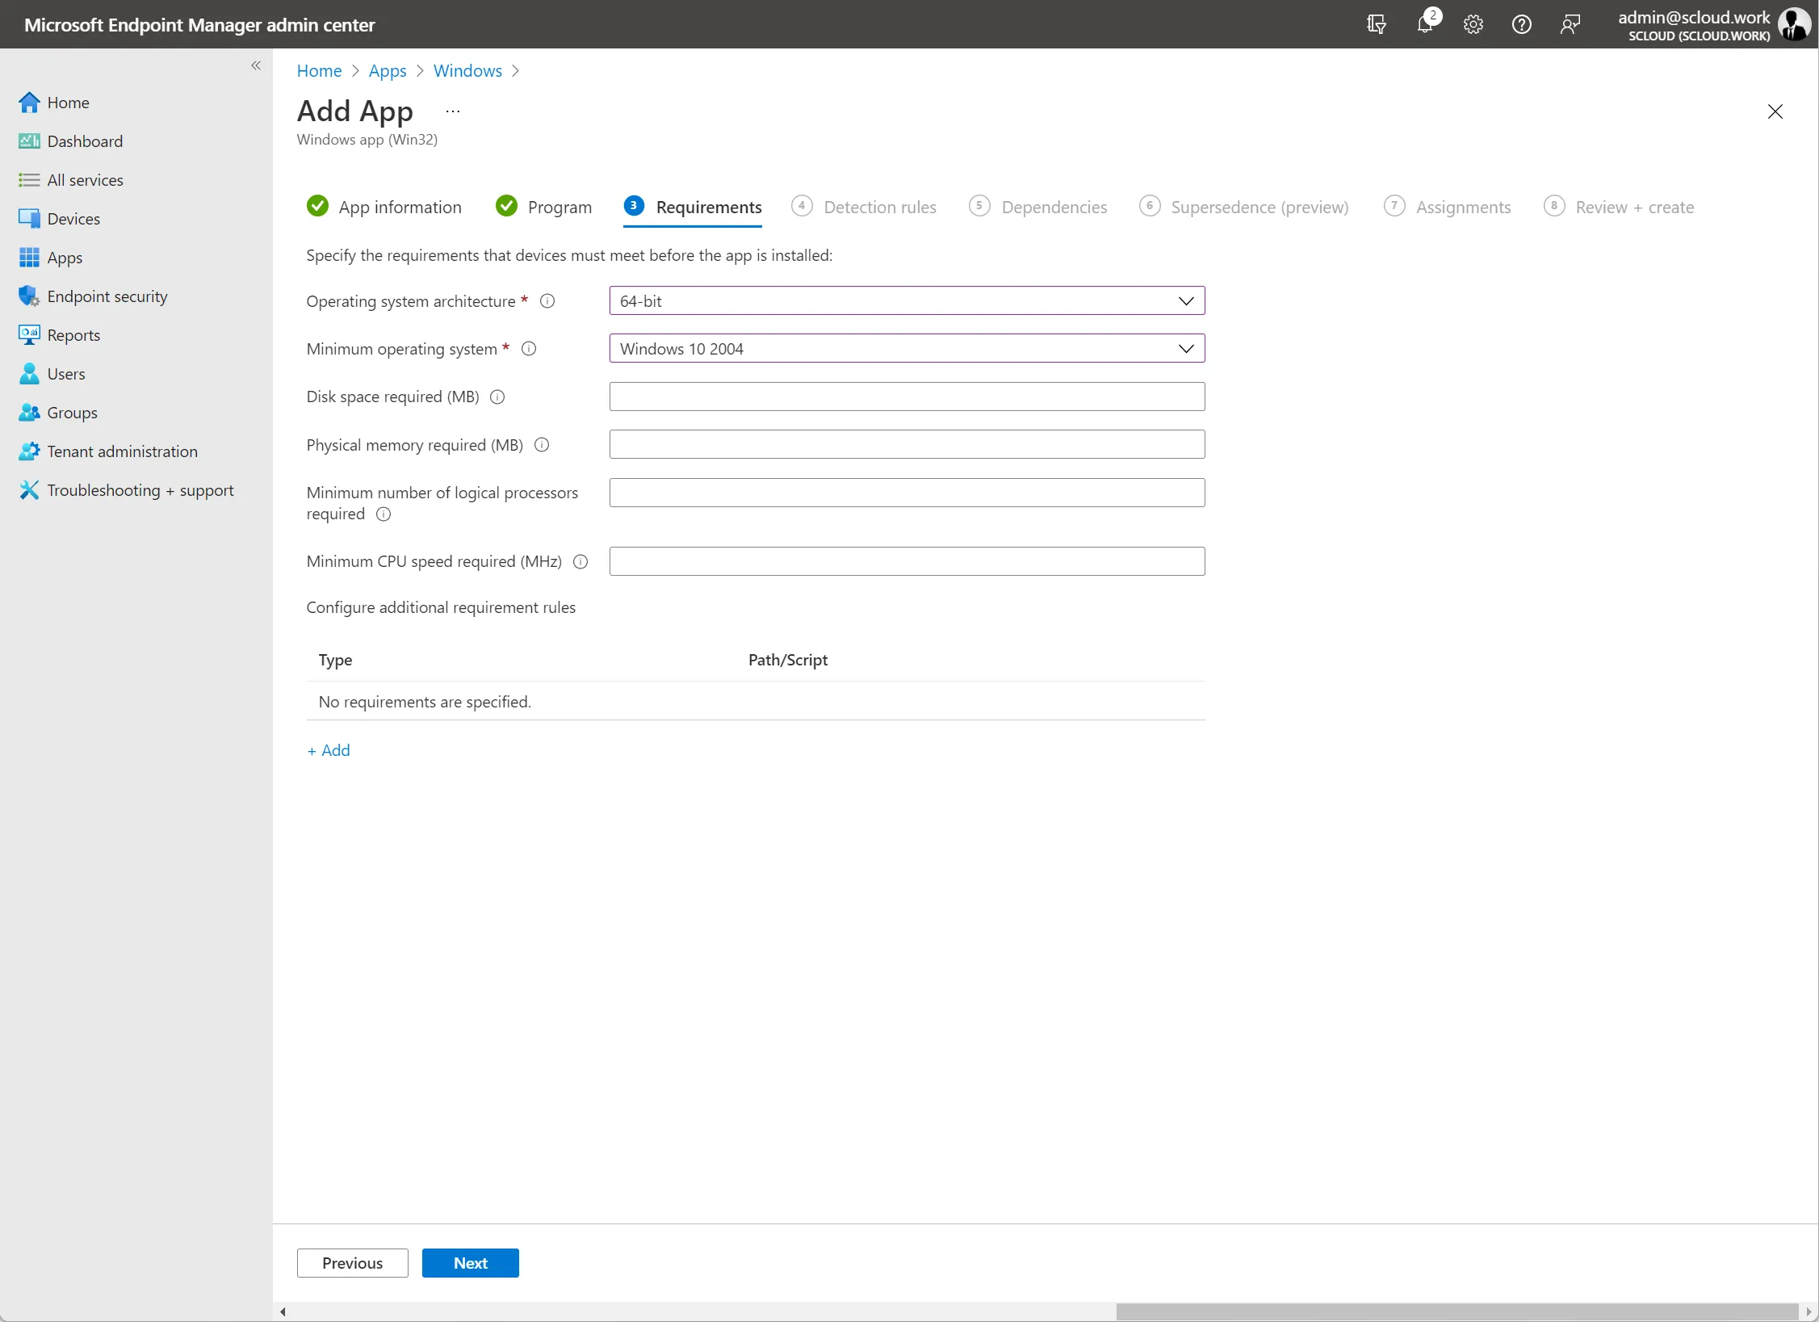
Task: Expand Operating system architecture dropdown
Action: tap(907, 300)
